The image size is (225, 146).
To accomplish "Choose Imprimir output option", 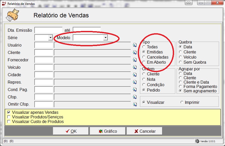I will [182, 102].
